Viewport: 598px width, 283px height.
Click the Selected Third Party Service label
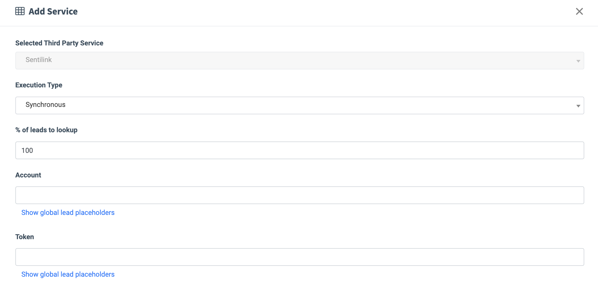tap(59, 43)
